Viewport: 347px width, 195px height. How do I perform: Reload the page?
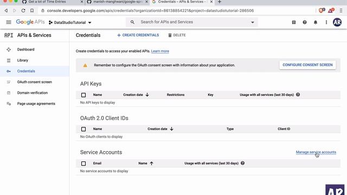click(23, 11)
